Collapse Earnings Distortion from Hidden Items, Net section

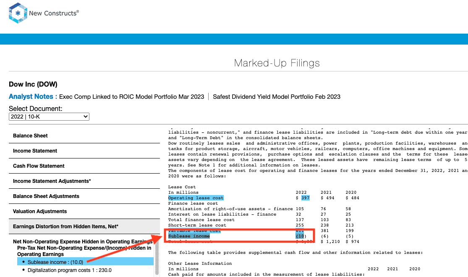(x=84, y=227)
